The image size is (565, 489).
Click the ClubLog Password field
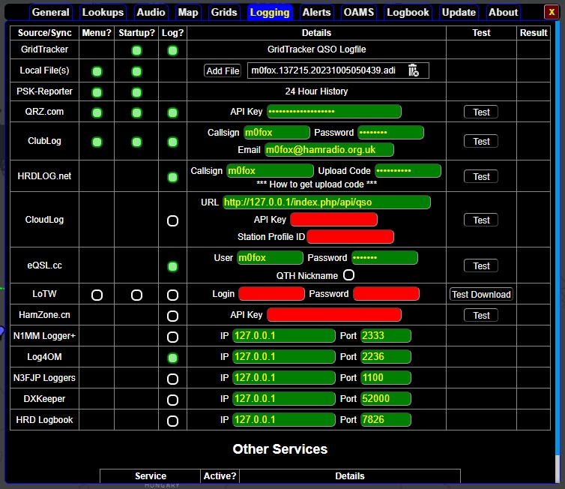coord(390,132)
